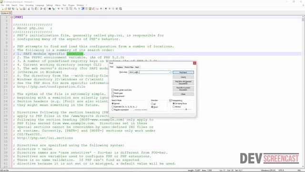Click the Print toolbar icon
This screenshot has width=305, height=172.
[24, 9]
